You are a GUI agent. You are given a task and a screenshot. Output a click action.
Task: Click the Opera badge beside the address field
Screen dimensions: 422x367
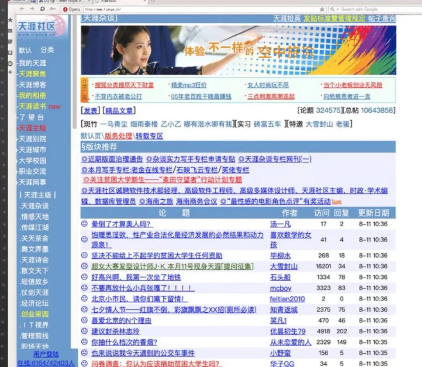[x=72, y=9]
